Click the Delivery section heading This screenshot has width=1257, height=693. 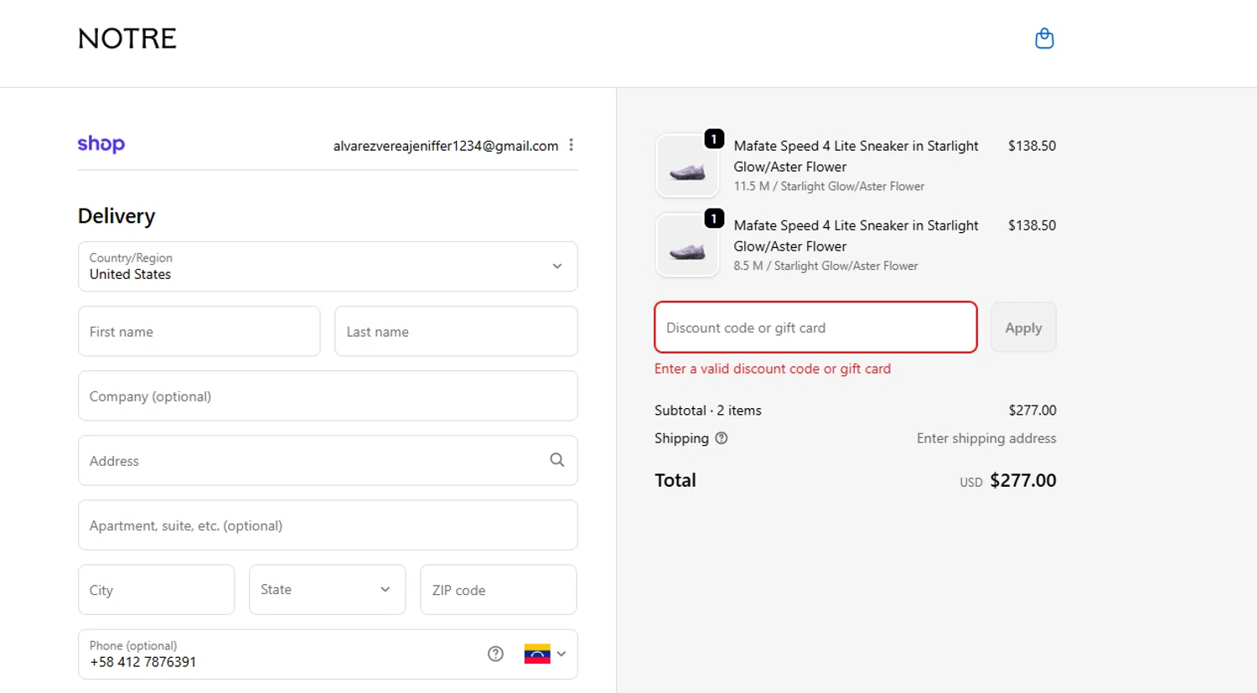[x=116, y=216]
